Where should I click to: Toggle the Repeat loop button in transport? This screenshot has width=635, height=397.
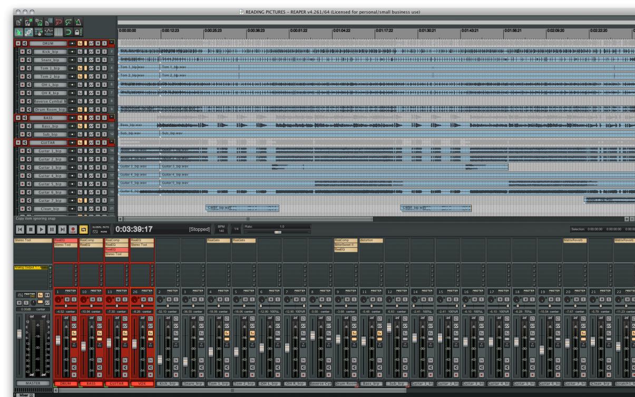coord(83,229)
